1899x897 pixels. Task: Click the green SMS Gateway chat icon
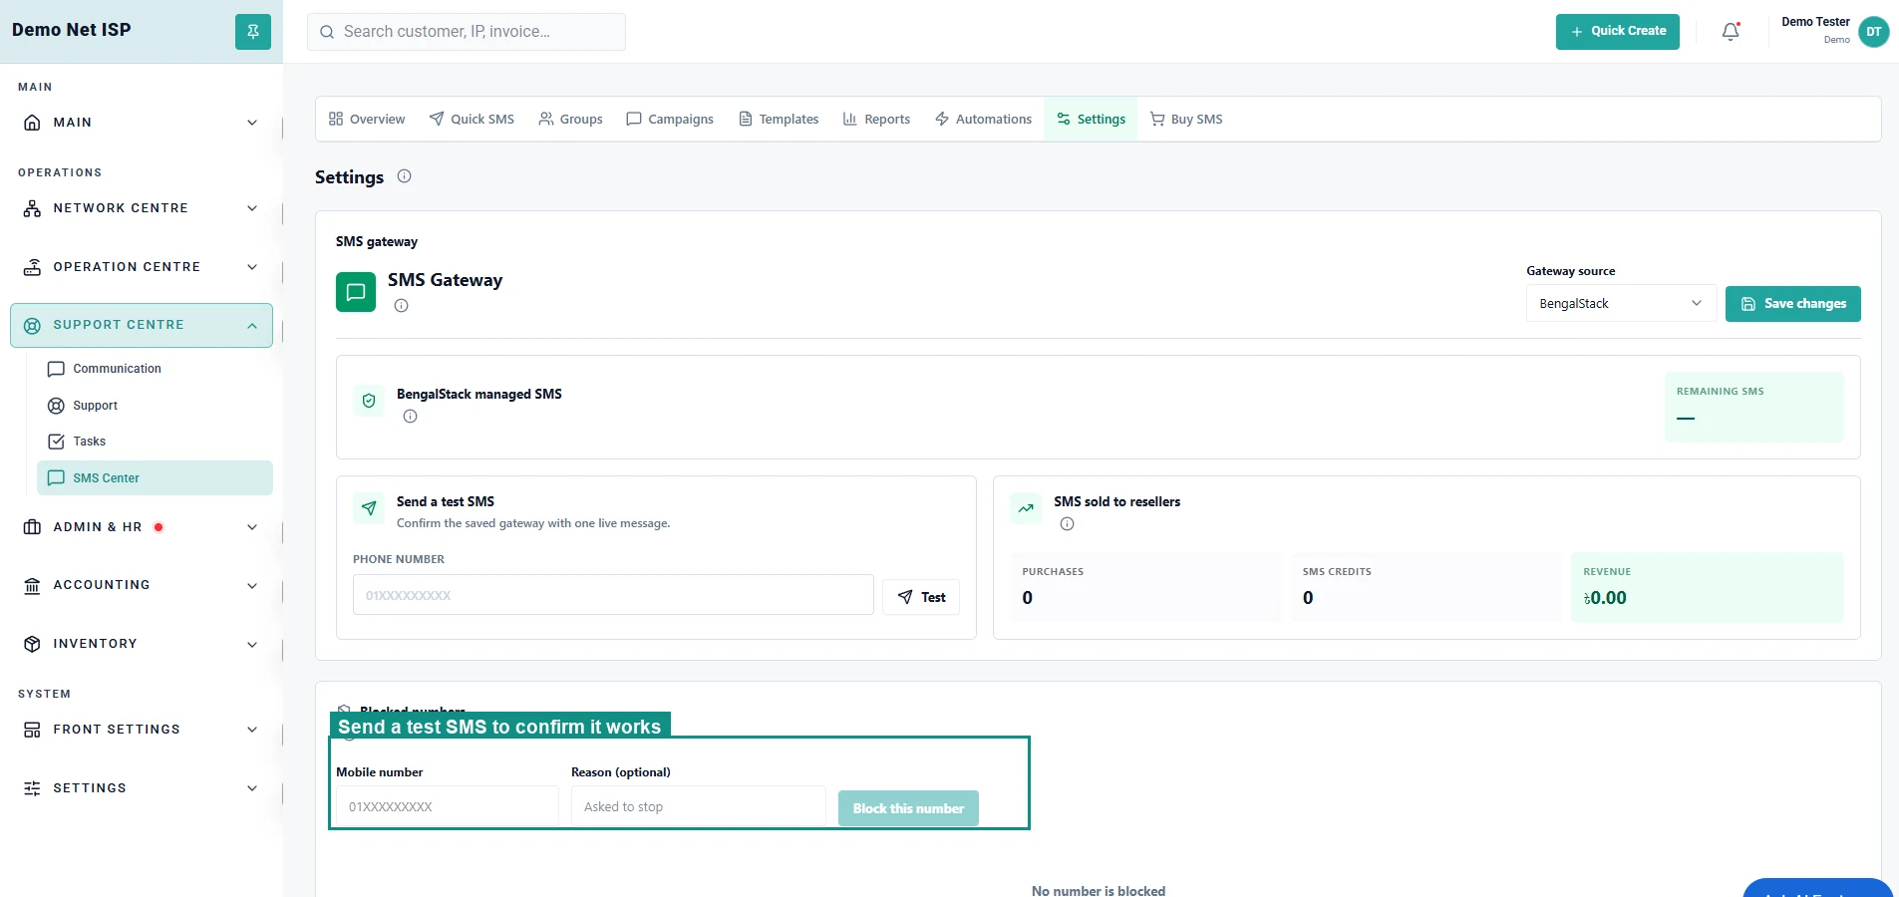click(356, 292)
